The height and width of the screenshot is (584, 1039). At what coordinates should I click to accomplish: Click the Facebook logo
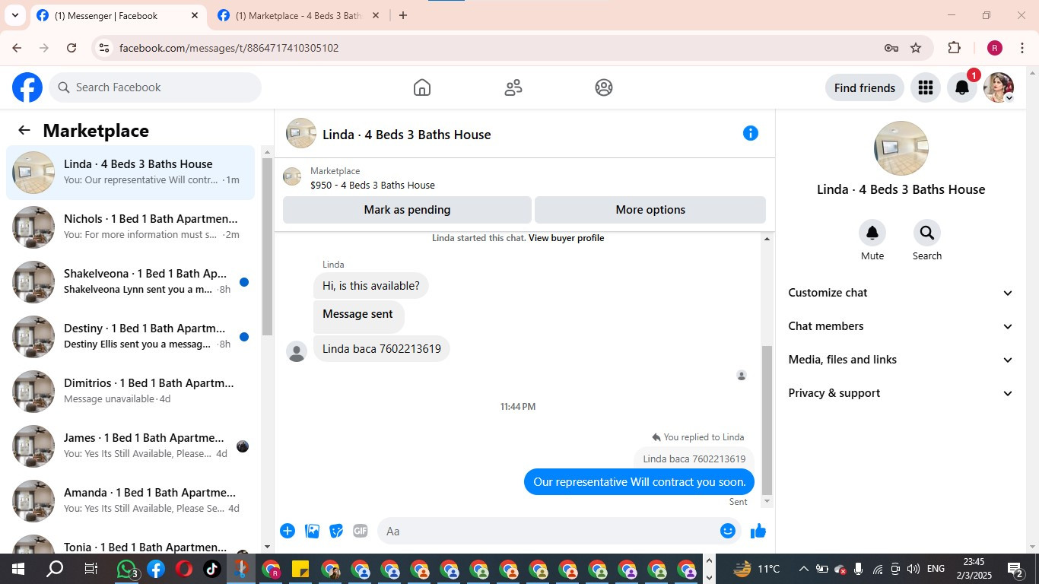[27, 87]
